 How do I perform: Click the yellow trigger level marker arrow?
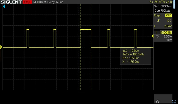pos(153,36)
